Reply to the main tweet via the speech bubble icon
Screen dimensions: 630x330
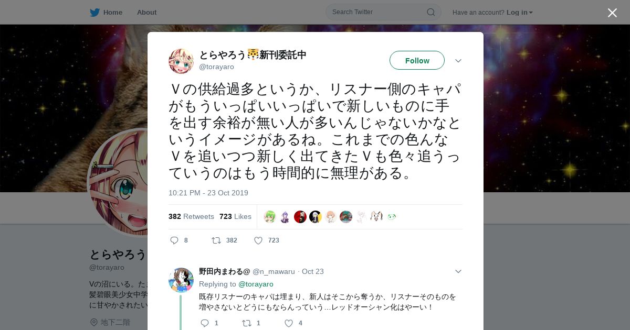pyautogui.click(x=175, y=240)
